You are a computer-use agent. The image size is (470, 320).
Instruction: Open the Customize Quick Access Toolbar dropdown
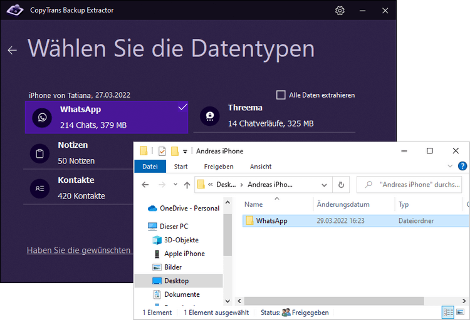pos(185,152)
